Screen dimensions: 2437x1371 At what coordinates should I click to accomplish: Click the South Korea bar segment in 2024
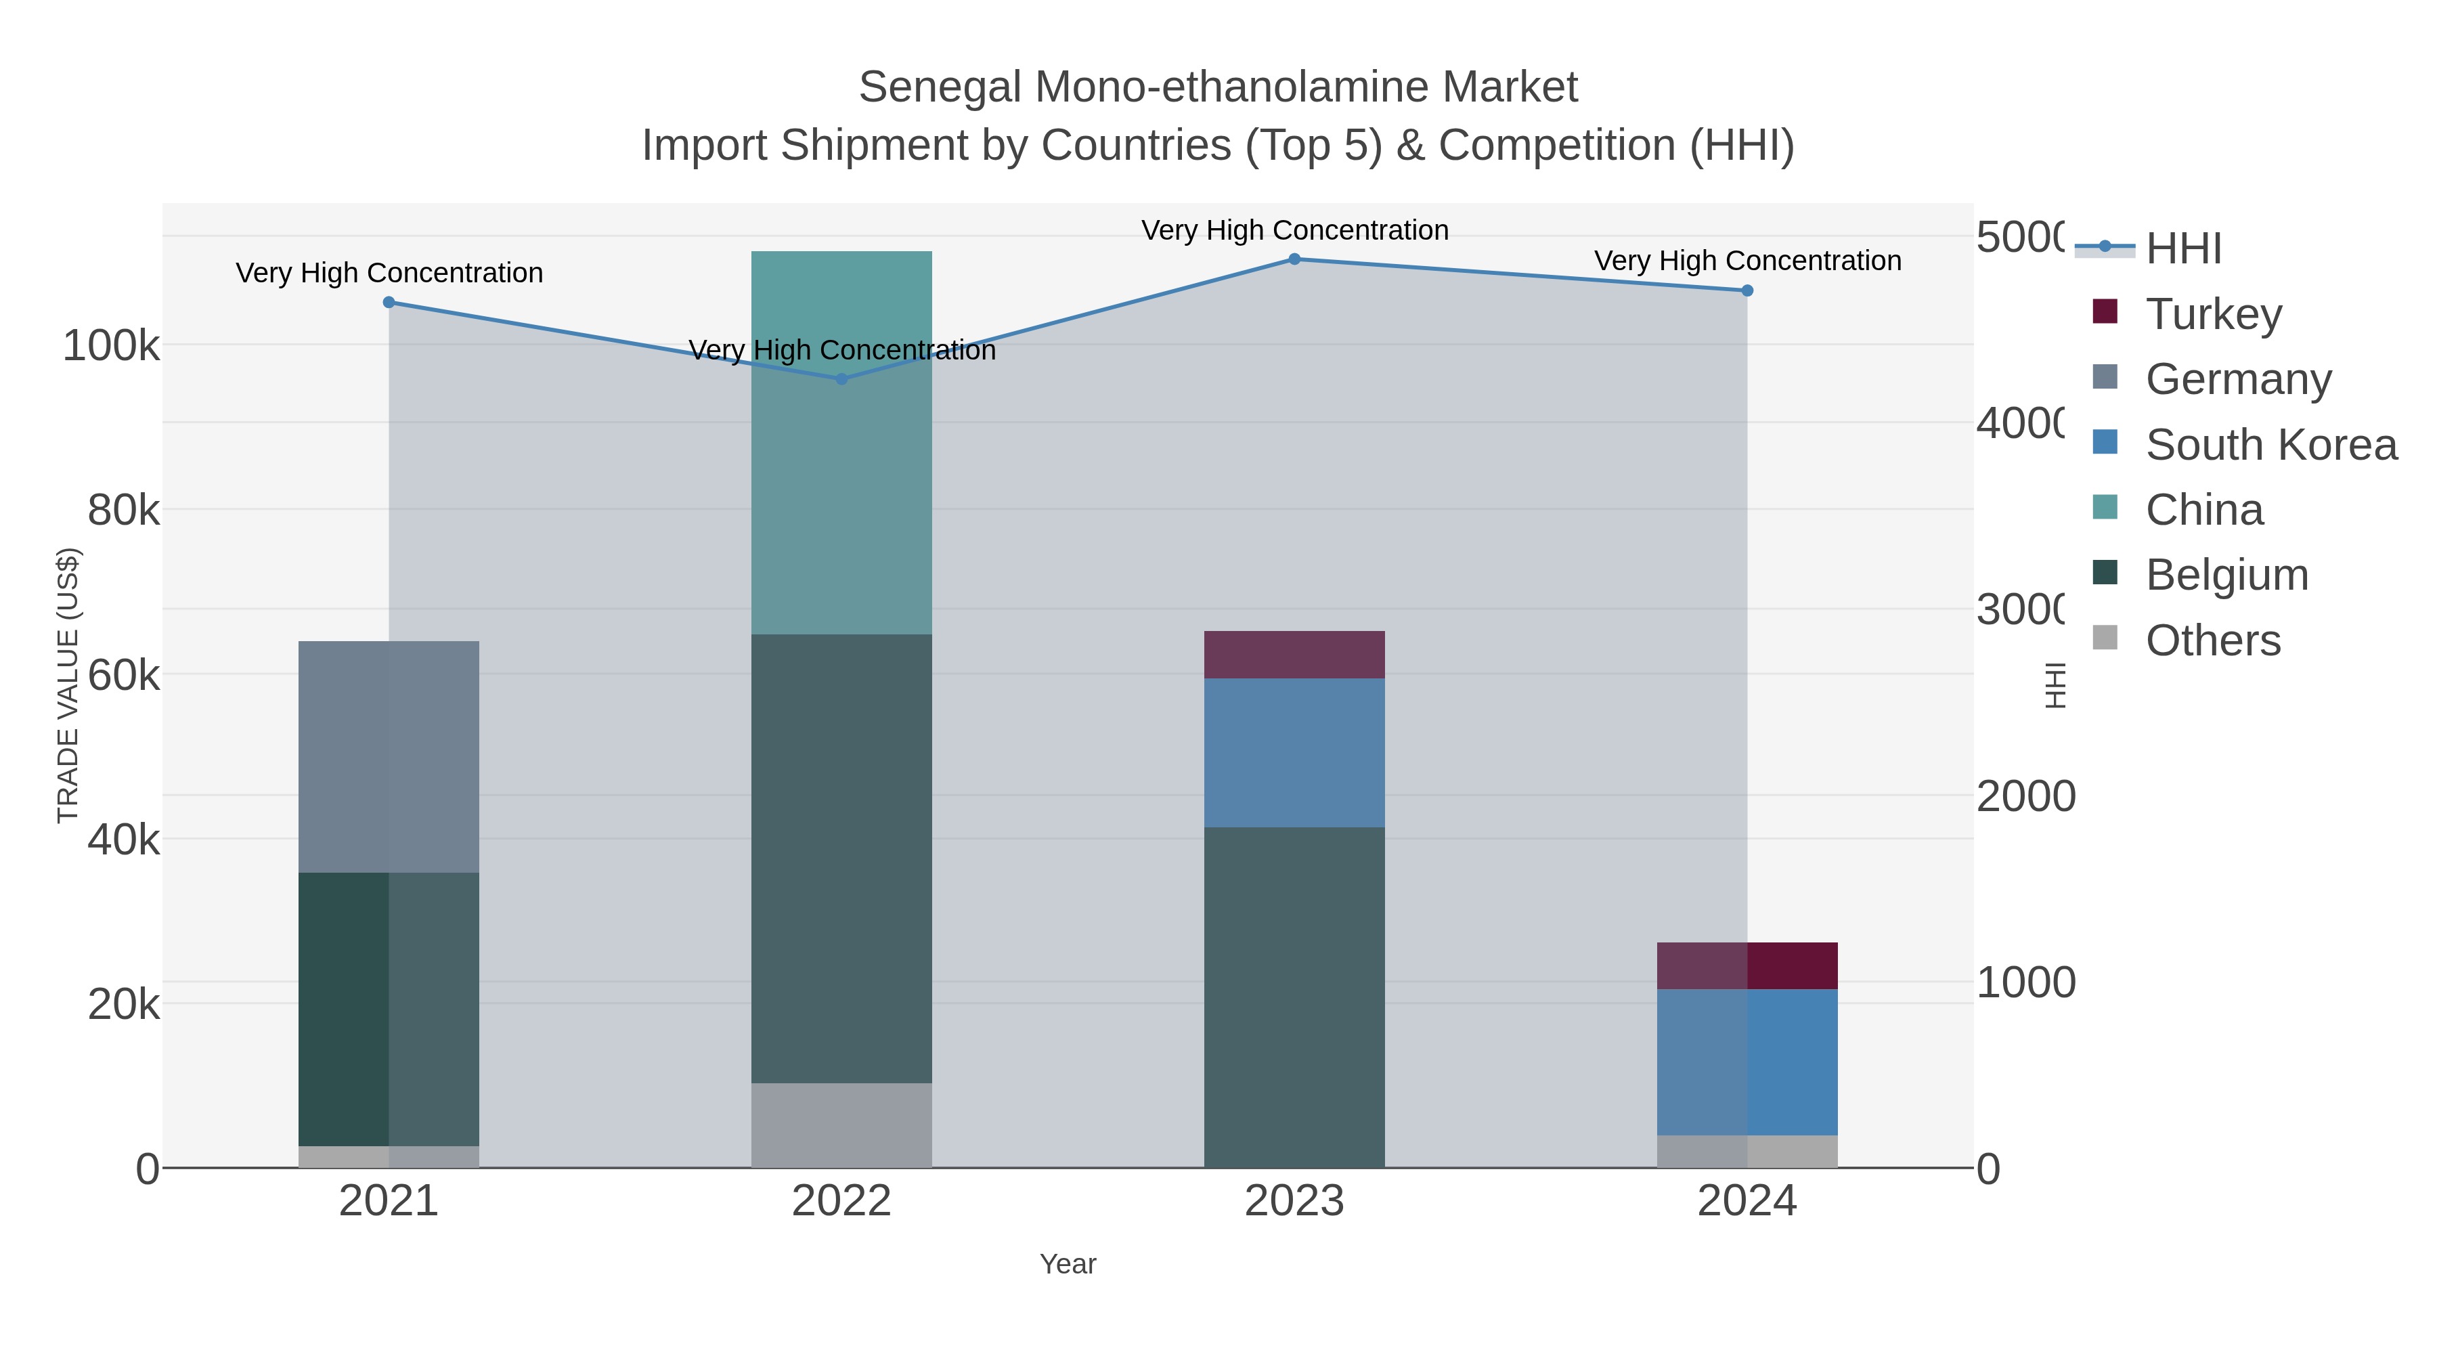(1747, 1062)
